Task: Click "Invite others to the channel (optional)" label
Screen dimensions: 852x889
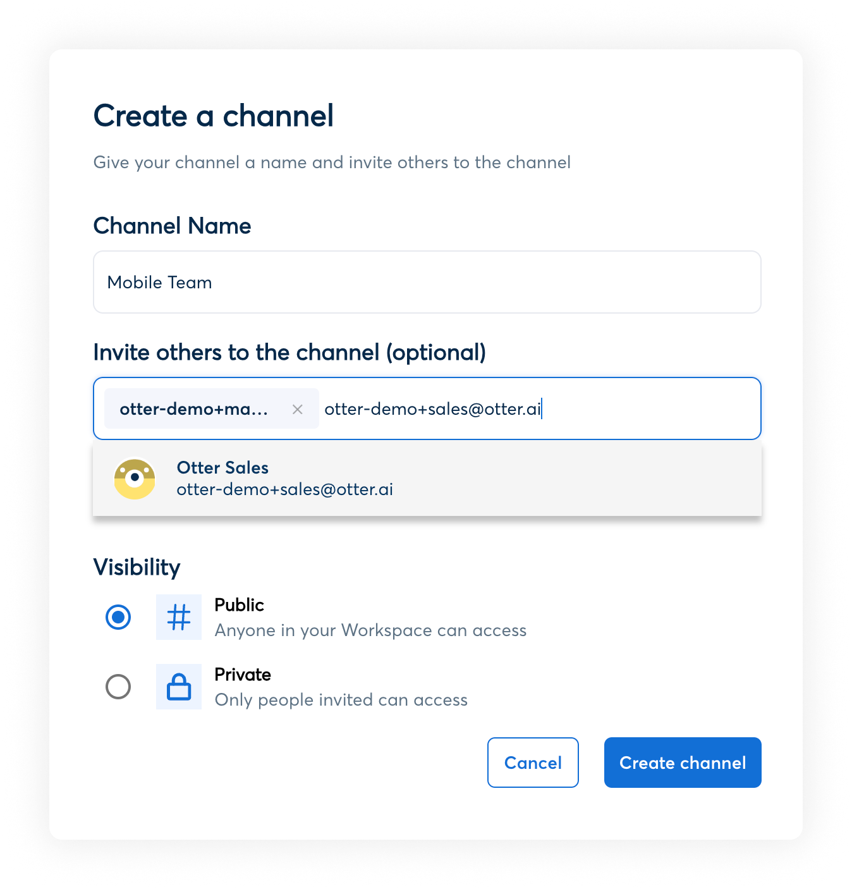Action: point(289,352)
